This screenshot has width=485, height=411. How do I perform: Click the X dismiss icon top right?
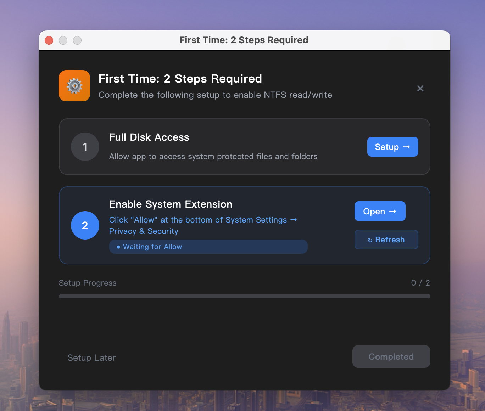click(x=420, y=89)
